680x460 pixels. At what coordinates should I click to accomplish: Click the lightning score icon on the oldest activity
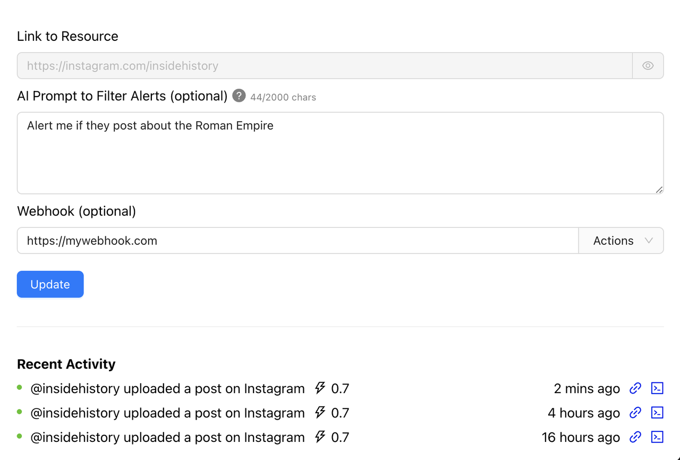pos(319,437)
